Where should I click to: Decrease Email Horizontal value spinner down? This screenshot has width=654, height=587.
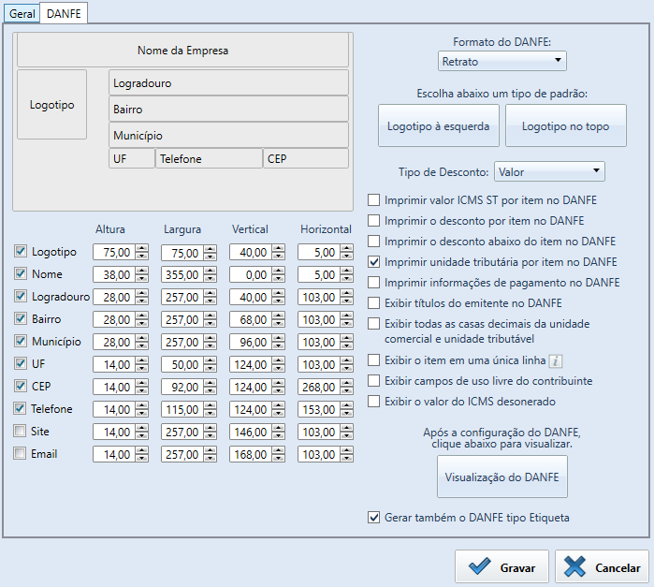(x=347, y=458)
